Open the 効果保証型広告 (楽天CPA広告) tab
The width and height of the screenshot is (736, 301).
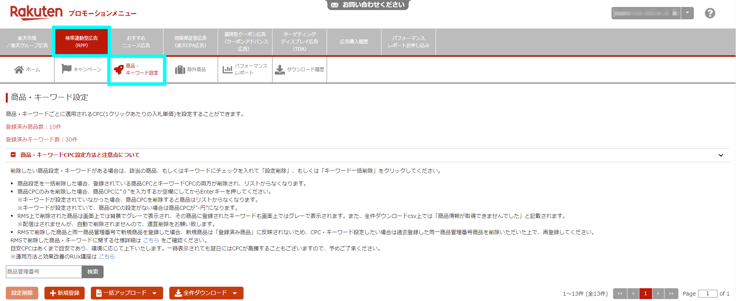[x=191, y=42]
